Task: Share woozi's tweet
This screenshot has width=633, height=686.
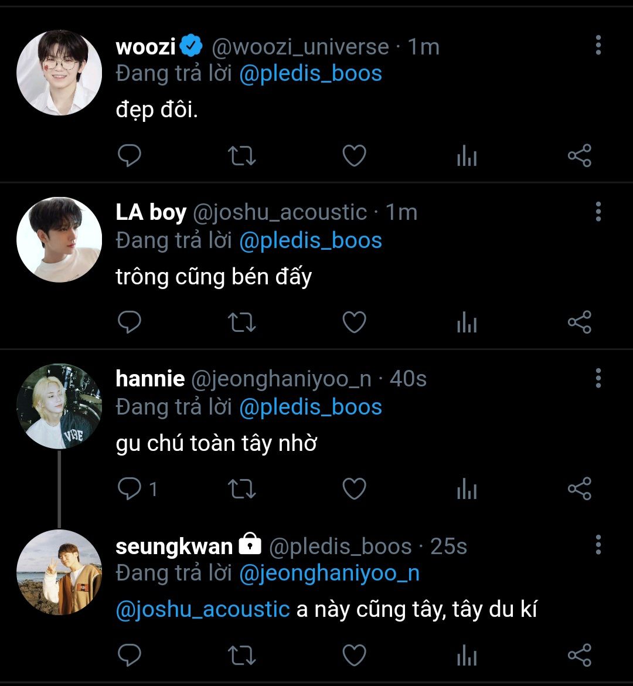Action: (579, 156)
